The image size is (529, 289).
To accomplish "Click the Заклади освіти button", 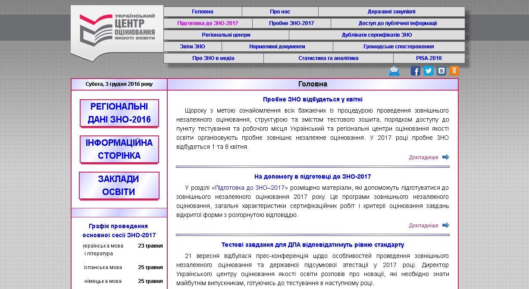I will pos(119,185).
